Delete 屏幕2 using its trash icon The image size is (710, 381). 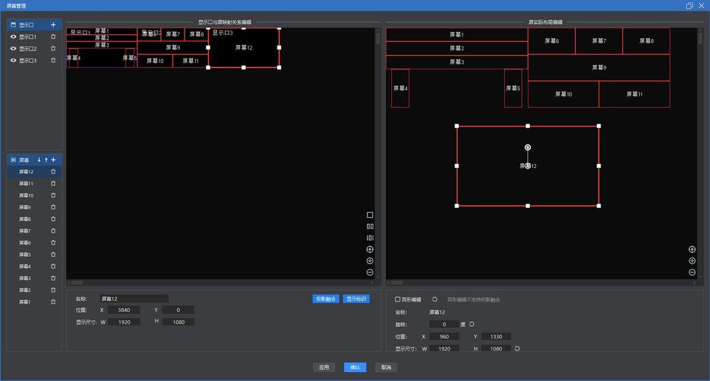coord(53,290)
